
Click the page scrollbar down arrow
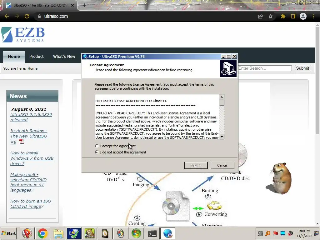pos(317,223)
